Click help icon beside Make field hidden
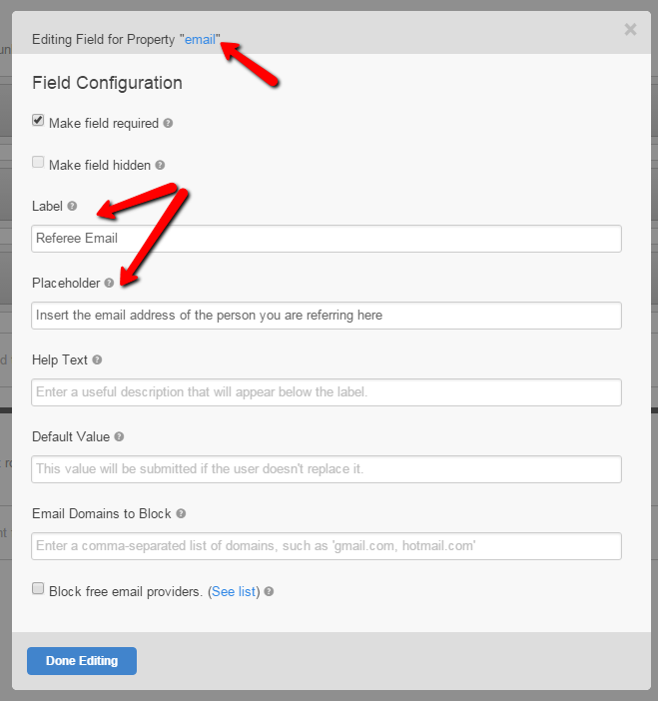This screenshot has height=701, width=658. 160,166
